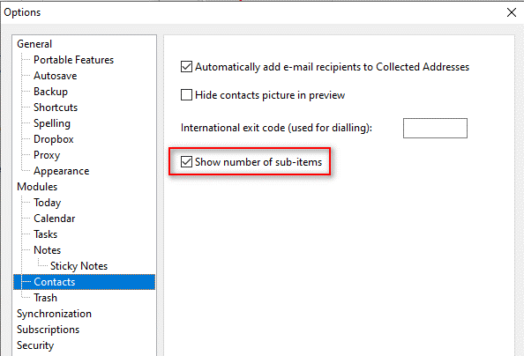
Task: Focus the International exit code field
Action: (435, 128)
